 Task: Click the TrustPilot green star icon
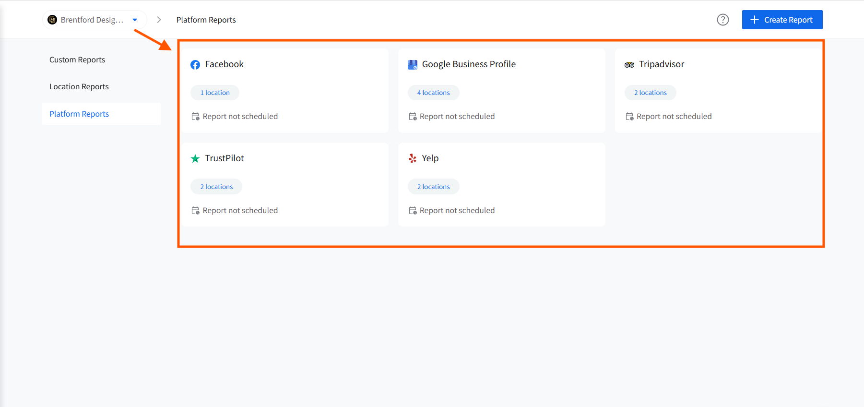tap(195, 159)
